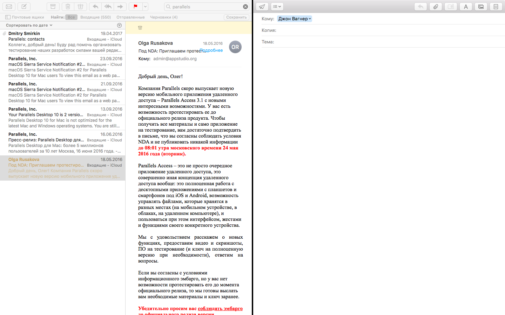
Task: Toggle the message list filter icon
Action: 119,25
